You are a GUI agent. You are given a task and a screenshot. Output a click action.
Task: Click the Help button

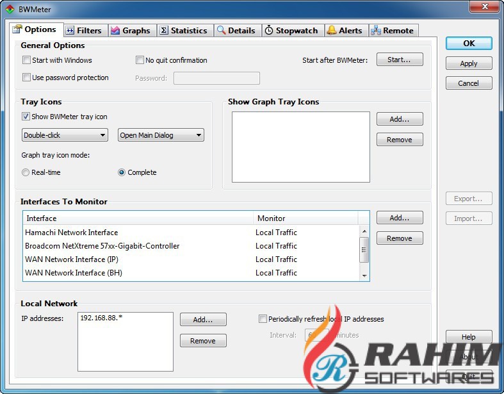469,337
